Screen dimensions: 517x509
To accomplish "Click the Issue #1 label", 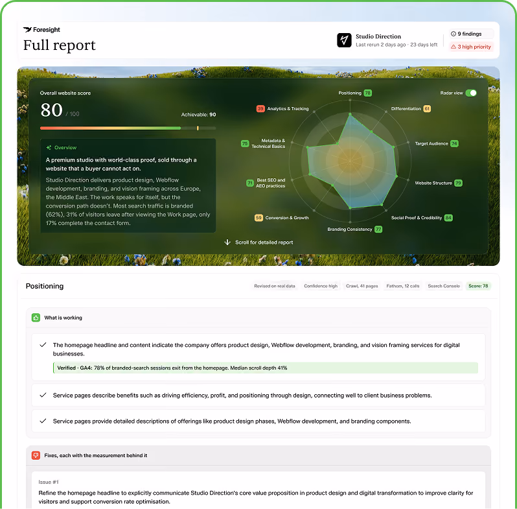I will [x=49, y=482].
